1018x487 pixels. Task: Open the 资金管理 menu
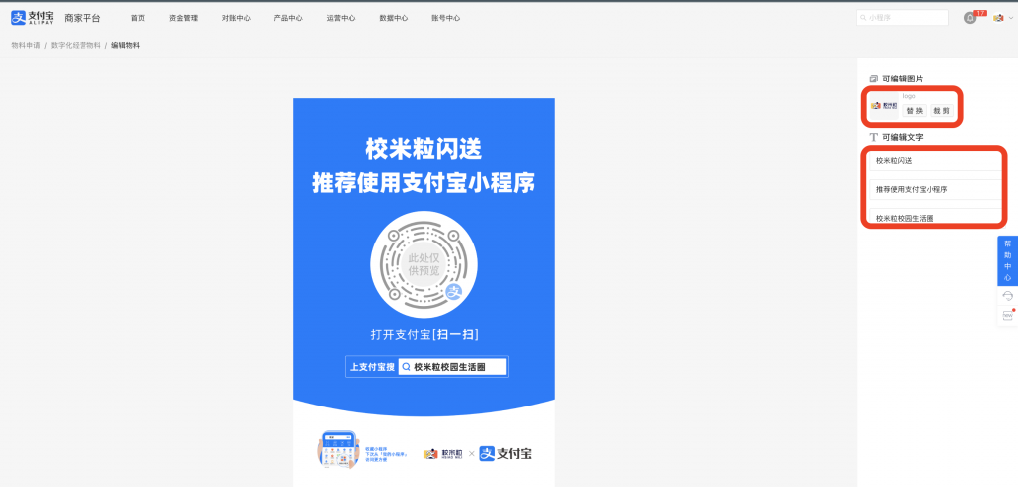183,18
